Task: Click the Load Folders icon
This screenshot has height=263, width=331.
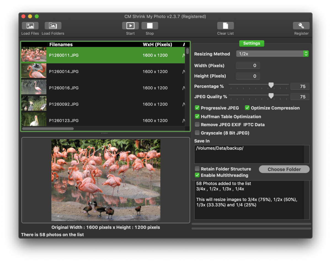Action: click(53, 25)
